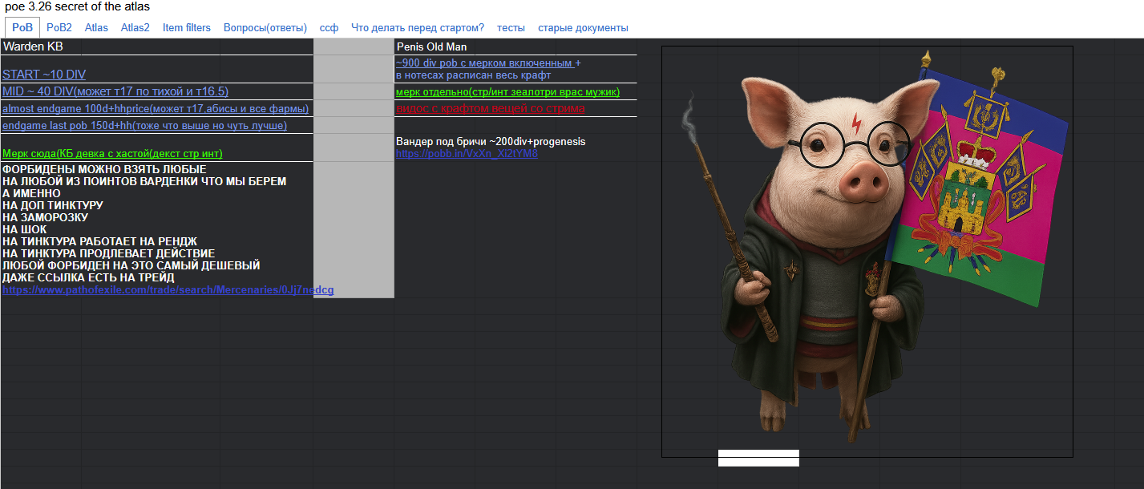Open the MID ~ 40 DIV link
Screen dimensions: 1144x489
[115, 91]
